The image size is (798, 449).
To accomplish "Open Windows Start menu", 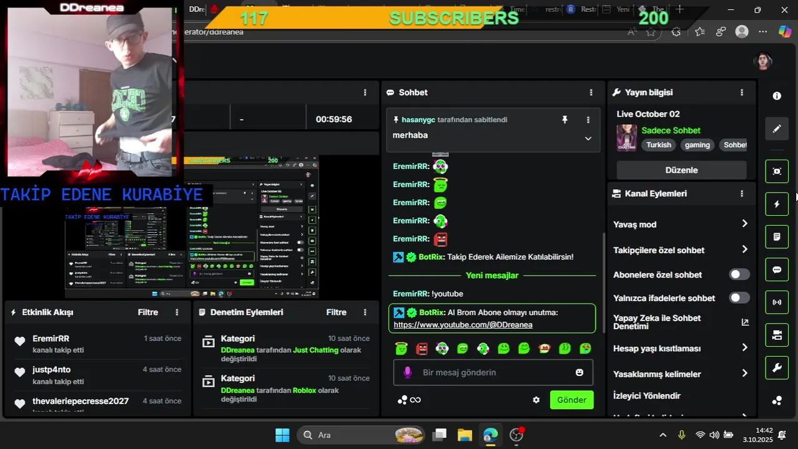I will [282, 435].
